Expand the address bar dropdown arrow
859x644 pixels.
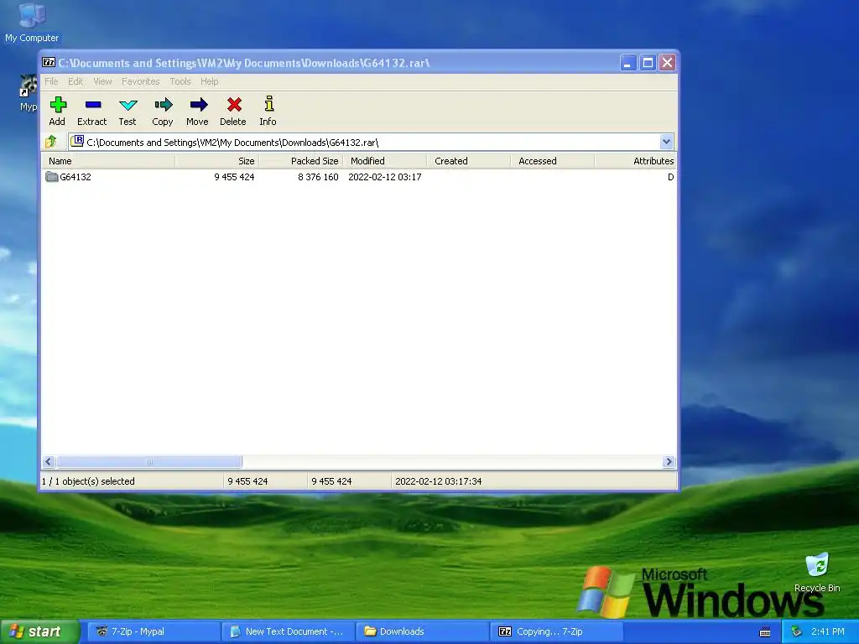(666, 142)
